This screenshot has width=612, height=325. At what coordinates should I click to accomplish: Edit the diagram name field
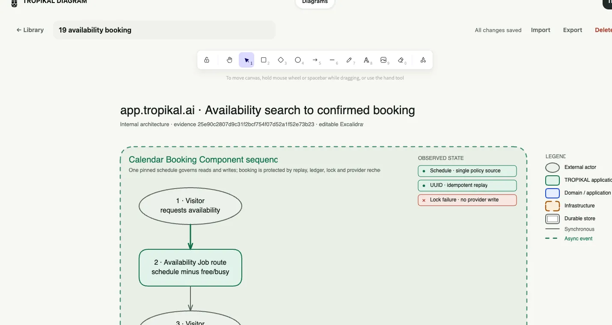click(x=164, y=30)
